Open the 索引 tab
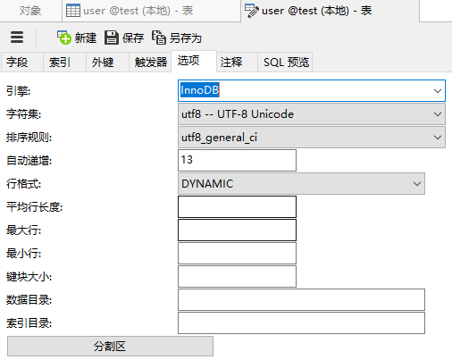The width and height of the screenshot is (452, 360). [64, 63]
